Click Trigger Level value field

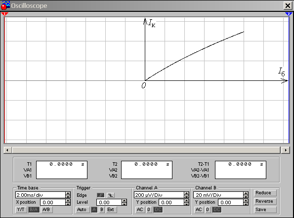109,202
